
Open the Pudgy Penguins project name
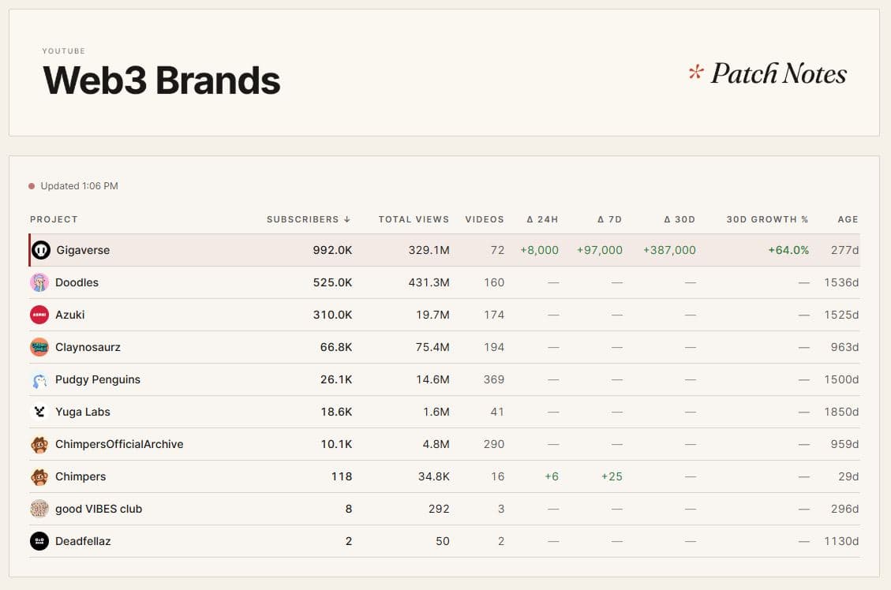[x=98, y=379]
